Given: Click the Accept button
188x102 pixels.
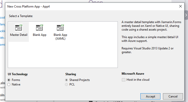Looking at the screenshot, I should tap(150, 96).
